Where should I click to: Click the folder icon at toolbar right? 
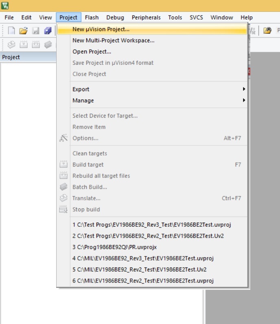click(267, 31)
